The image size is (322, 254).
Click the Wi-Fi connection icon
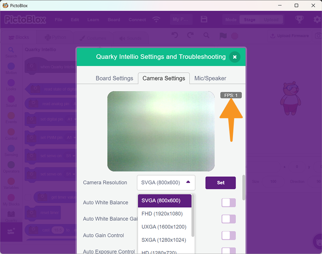pyautogui.click(x=156, y=19)
